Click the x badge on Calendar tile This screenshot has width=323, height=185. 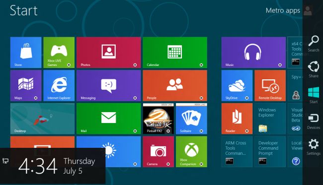click(x=201, y=65)
